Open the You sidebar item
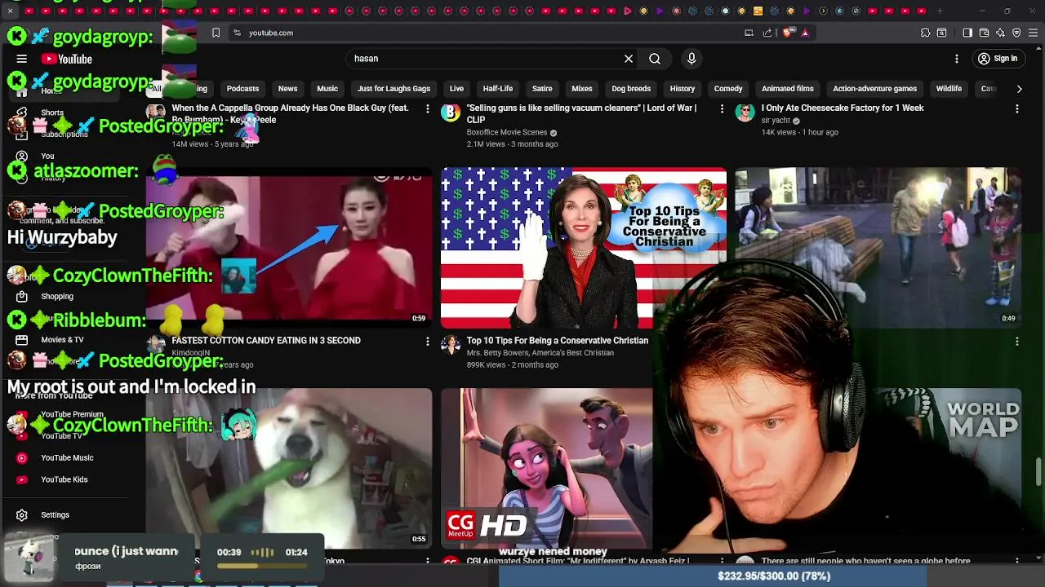Screen dimensions: 1045x587 click(47, 156)
